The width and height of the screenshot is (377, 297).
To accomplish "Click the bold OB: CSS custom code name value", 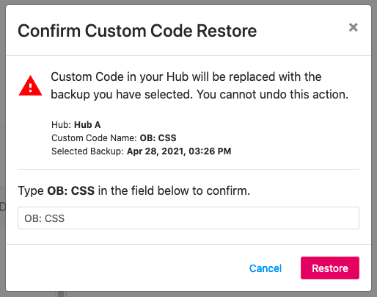I will tap(158, 138).
